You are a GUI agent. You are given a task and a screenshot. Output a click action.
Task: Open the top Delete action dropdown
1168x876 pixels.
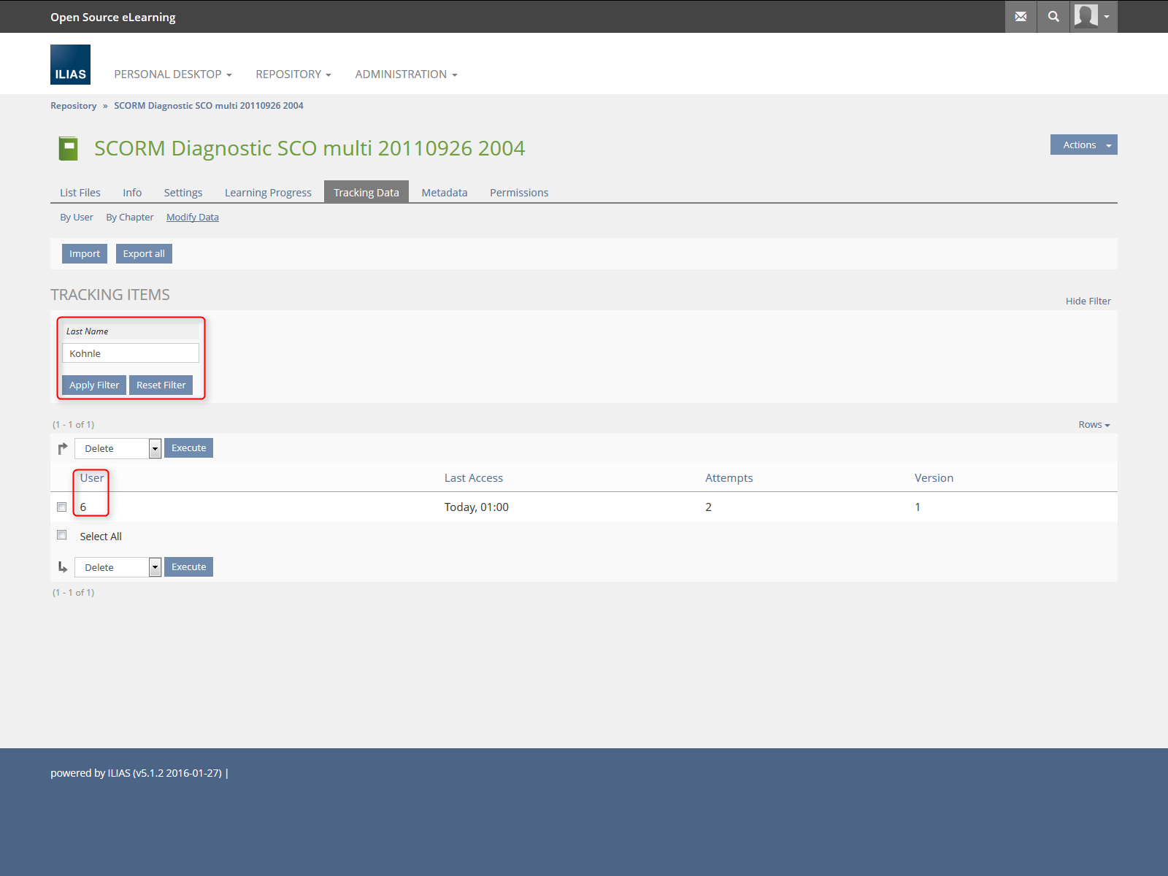coord(118,449)
